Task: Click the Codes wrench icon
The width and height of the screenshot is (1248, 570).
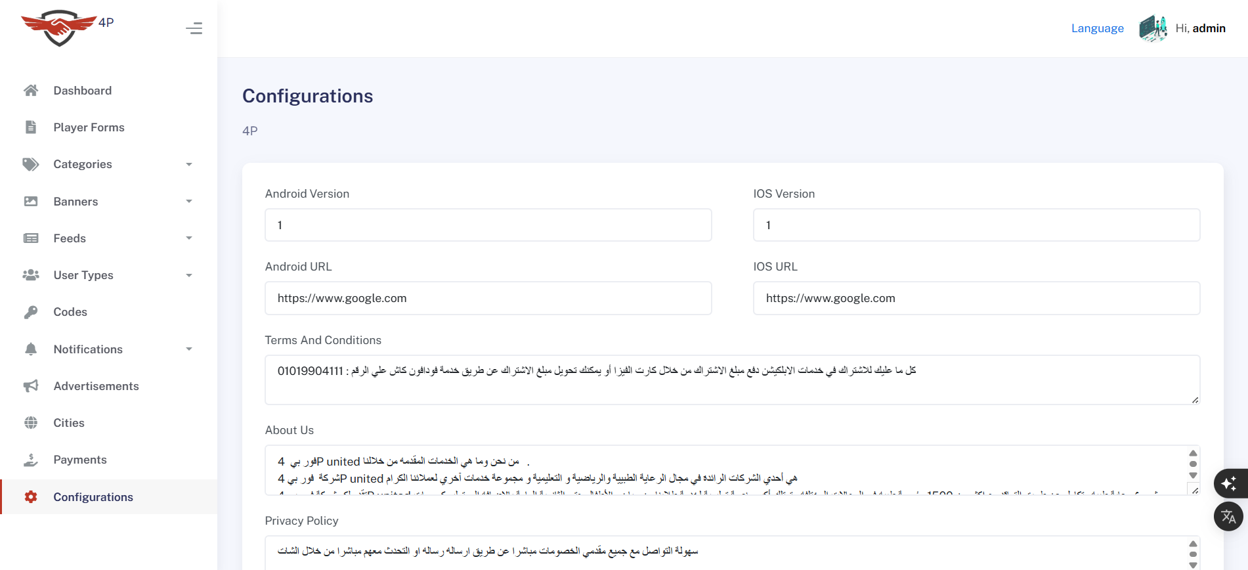Action: click(30, 312)
